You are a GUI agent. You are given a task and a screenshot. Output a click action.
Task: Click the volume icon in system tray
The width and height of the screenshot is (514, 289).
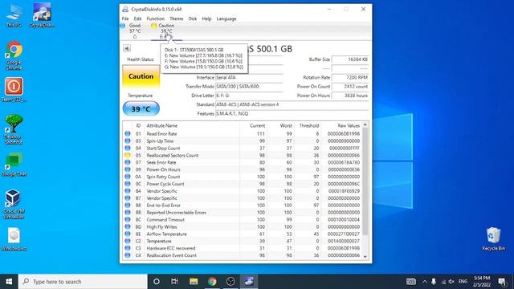tap(451, 282)
